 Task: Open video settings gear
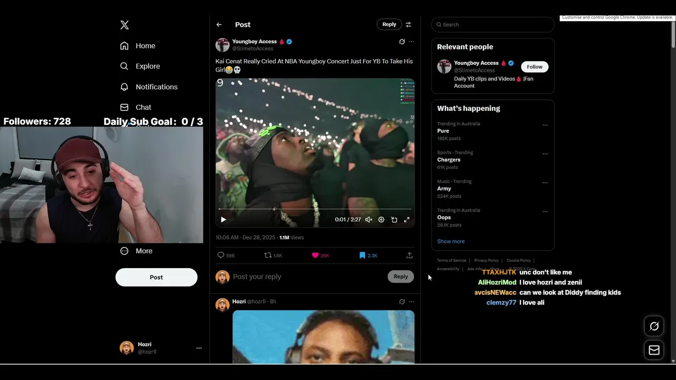(x=381, y=220)
